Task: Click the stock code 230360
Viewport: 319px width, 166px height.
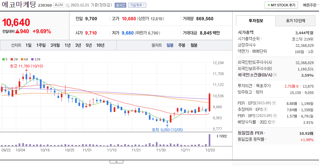Action: 45,5
